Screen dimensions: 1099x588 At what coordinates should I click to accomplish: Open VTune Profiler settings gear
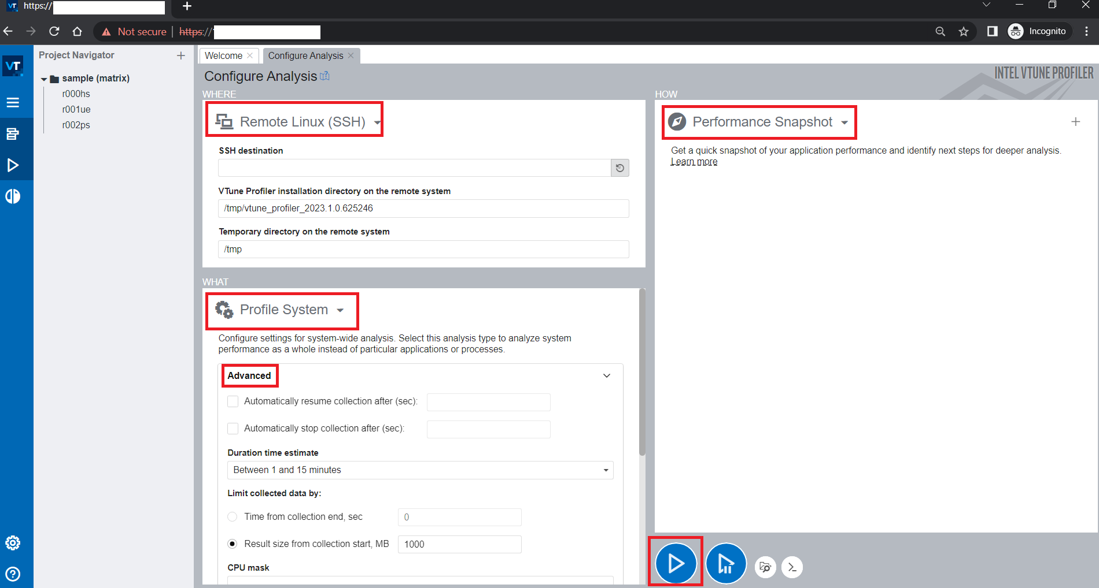coord(13,542)
